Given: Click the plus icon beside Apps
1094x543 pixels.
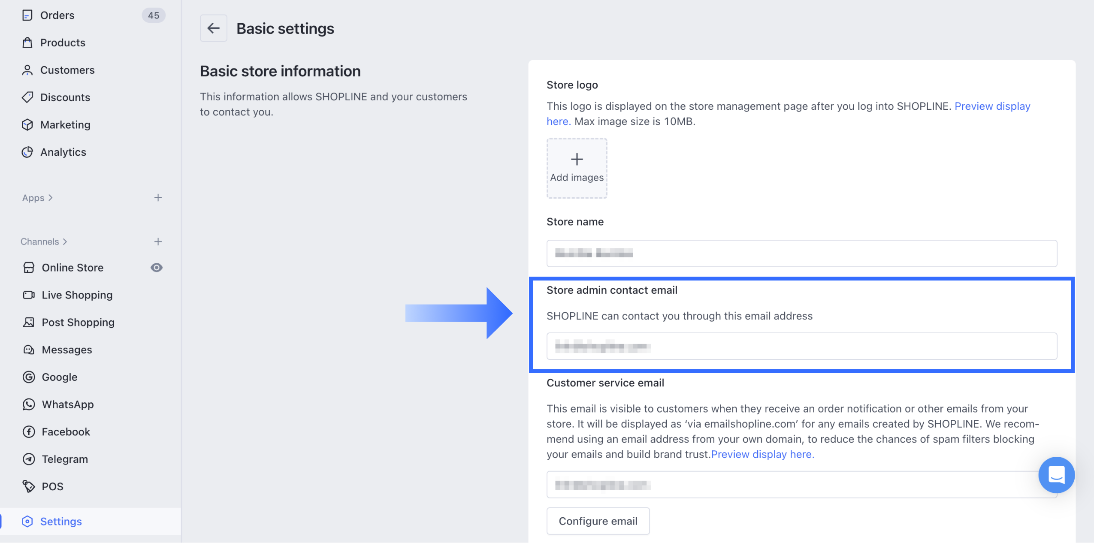Looking at the screenshot, I should point(158,198).
